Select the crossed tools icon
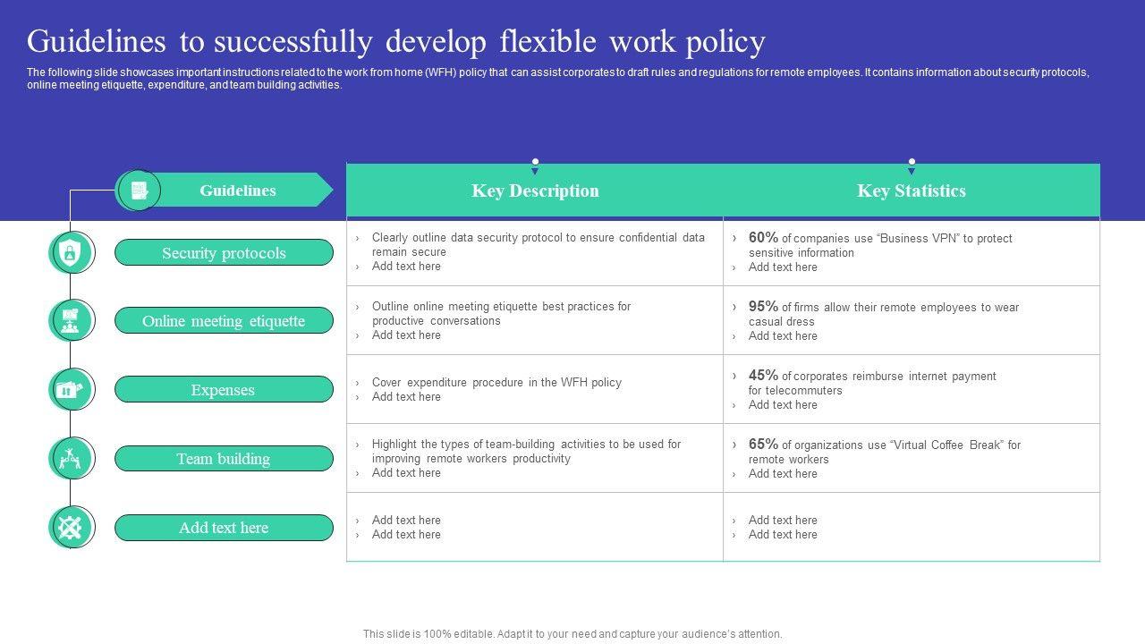The width and height of the screenshot is (1145, 644). [x=70, y=528]
